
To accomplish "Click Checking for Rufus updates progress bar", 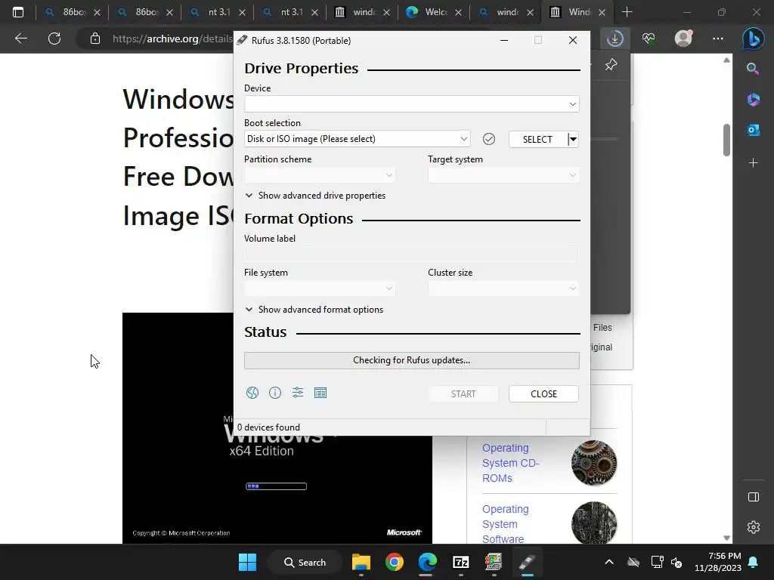I will pyautogui.click(x=412, y=360).
